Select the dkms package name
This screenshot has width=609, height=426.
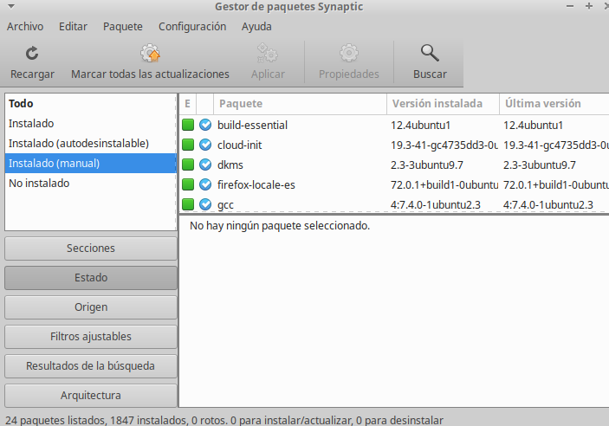pos(230,165)
